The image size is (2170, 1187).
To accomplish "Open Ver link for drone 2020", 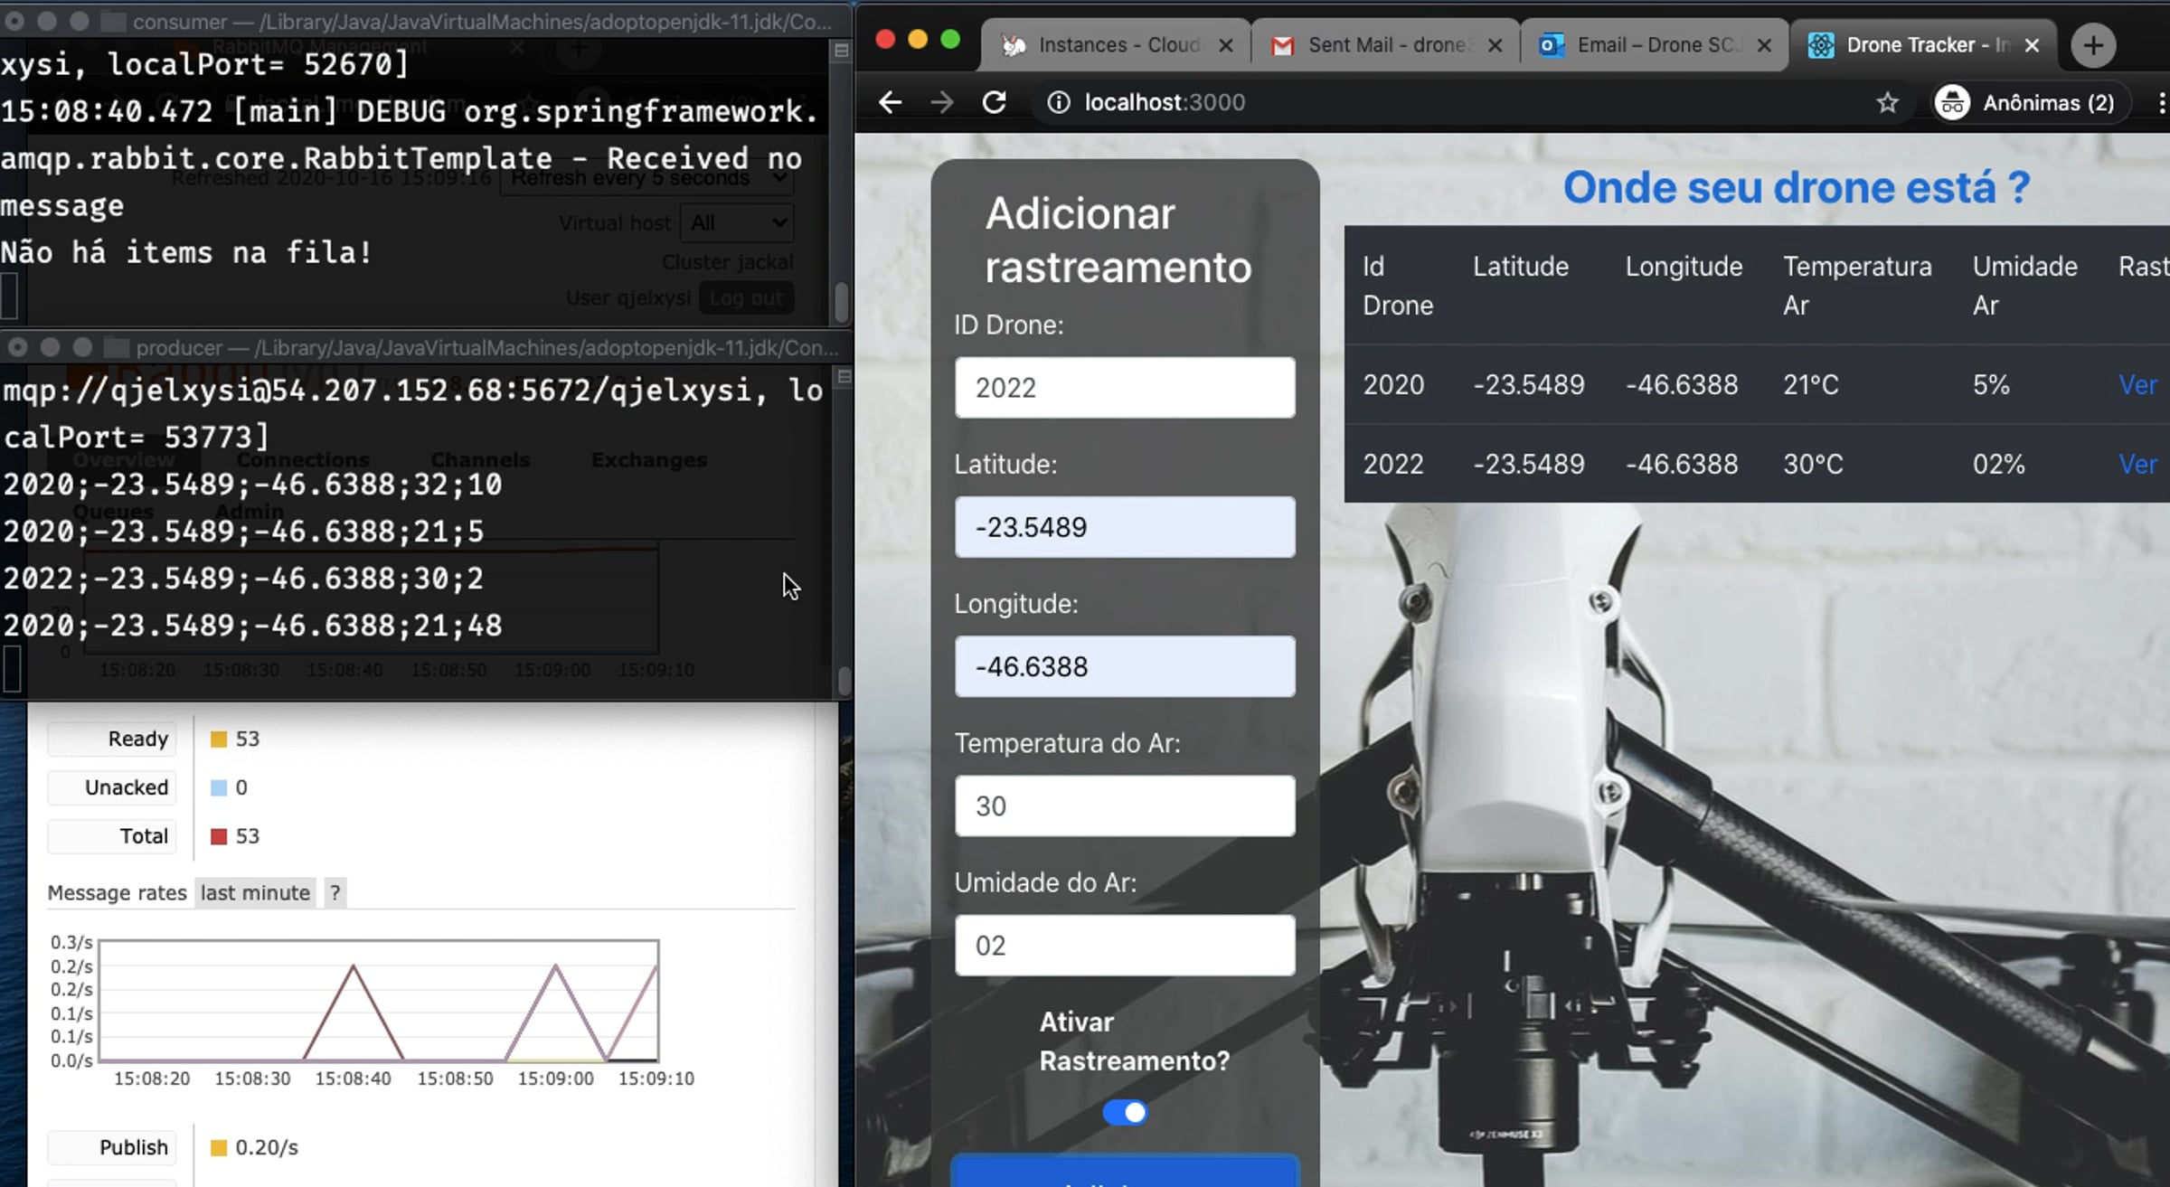I will pos(2137,385).
